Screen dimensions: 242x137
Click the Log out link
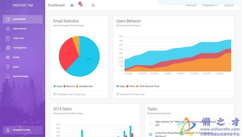click(228, 5)
